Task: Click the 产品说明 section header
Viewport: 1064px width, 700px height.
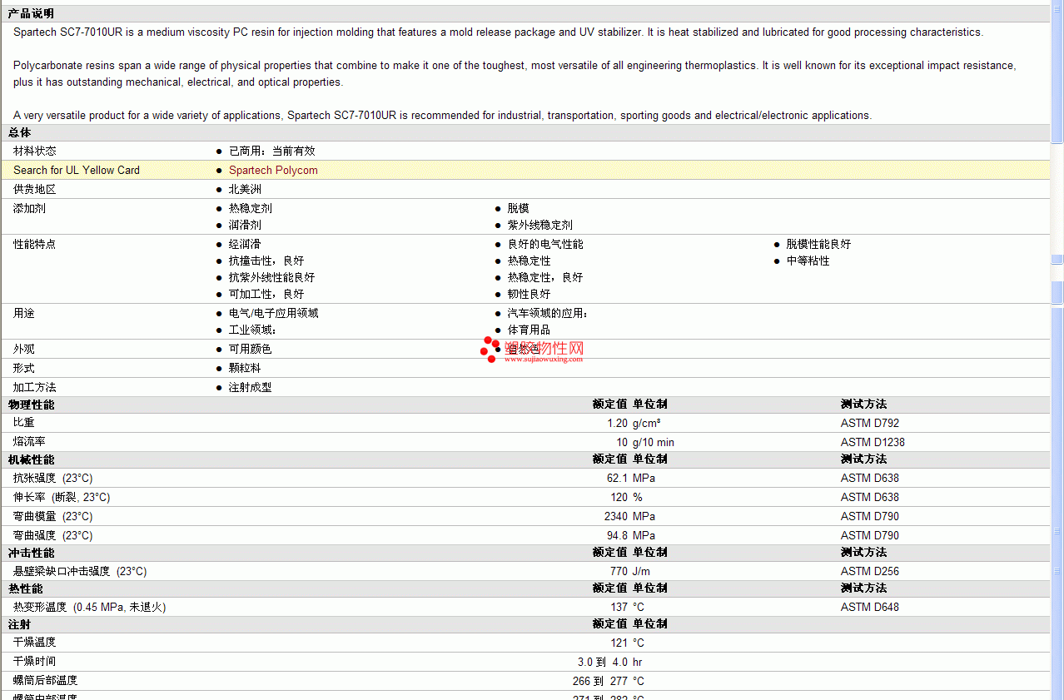Action: pos(31,13)
